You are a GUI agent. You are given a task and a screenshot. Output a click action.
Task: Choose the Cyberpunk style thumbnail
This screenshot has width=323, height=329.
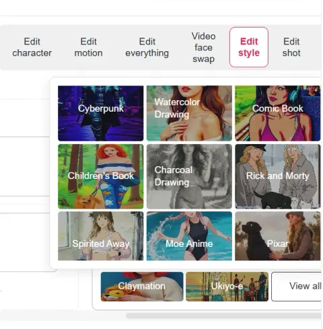(x=101, y=113)
